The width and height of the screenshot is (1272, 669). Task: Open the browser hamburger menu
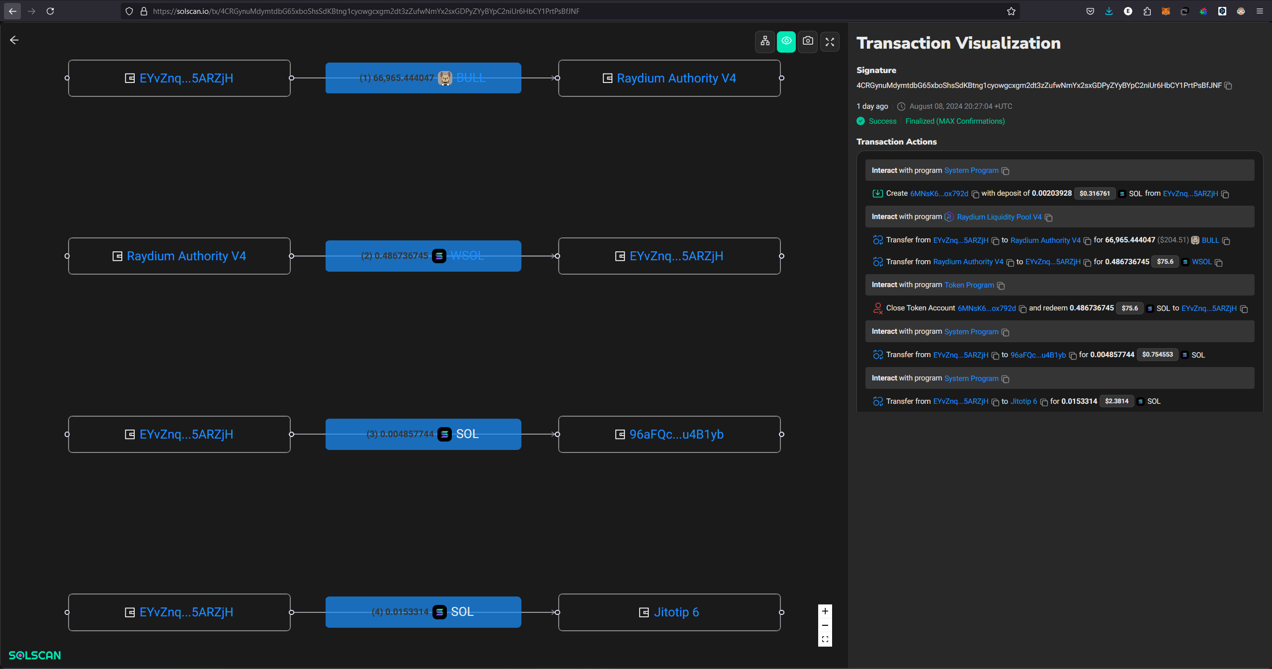pos(1260,11)
